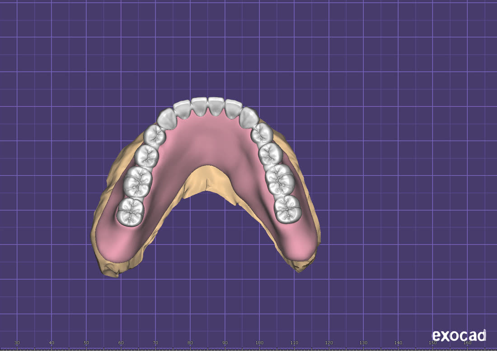Pick the left-side premolar next to the molars

pyautogui.click(x=146, y=156)
